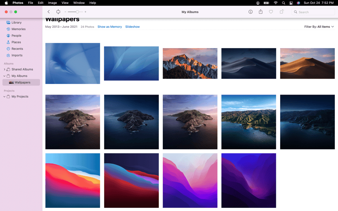
Task: Open the Window menu
Action: click(x=79, y=3)
